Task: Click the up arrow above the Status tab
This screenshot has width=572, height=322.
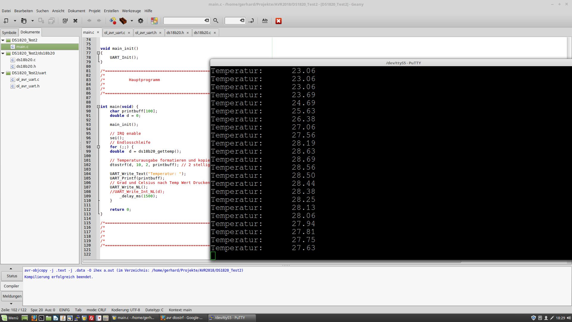Action: (11, 269)
